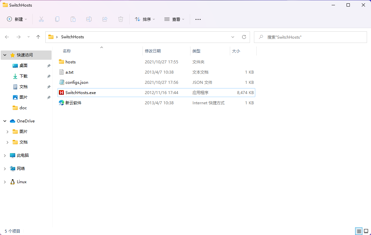Click the Paste clipboard icon
This screenshot has height=235, width=371.
coord(73,19)
